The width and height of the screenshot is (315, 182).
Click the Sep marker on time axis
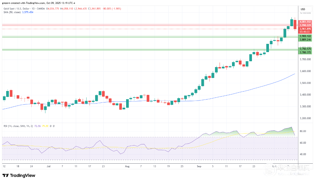(x=199, y=166)
